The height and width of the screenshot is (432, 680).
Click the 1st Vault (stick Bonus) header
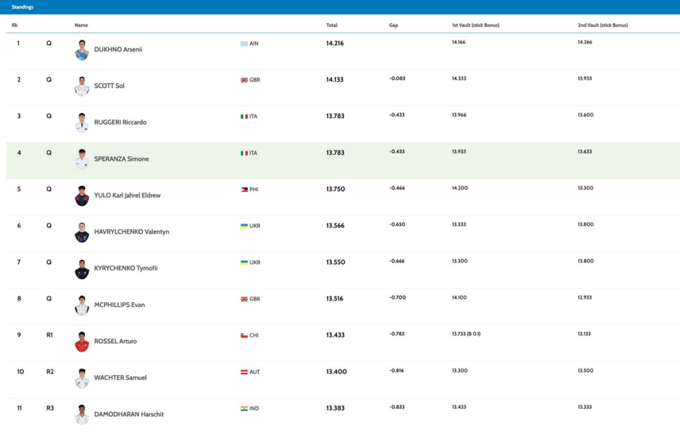point(475,25)
